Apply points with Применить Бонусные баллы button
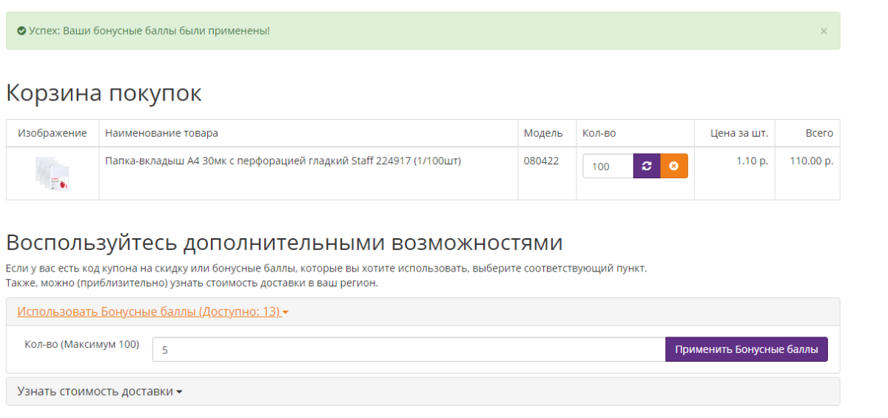This screenshot has height=418, width=888. coord(747,349)
